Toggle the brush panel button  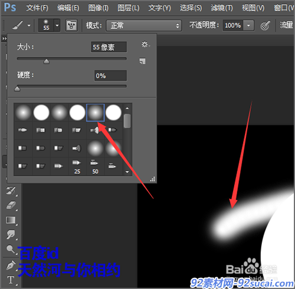pos(71,25)
